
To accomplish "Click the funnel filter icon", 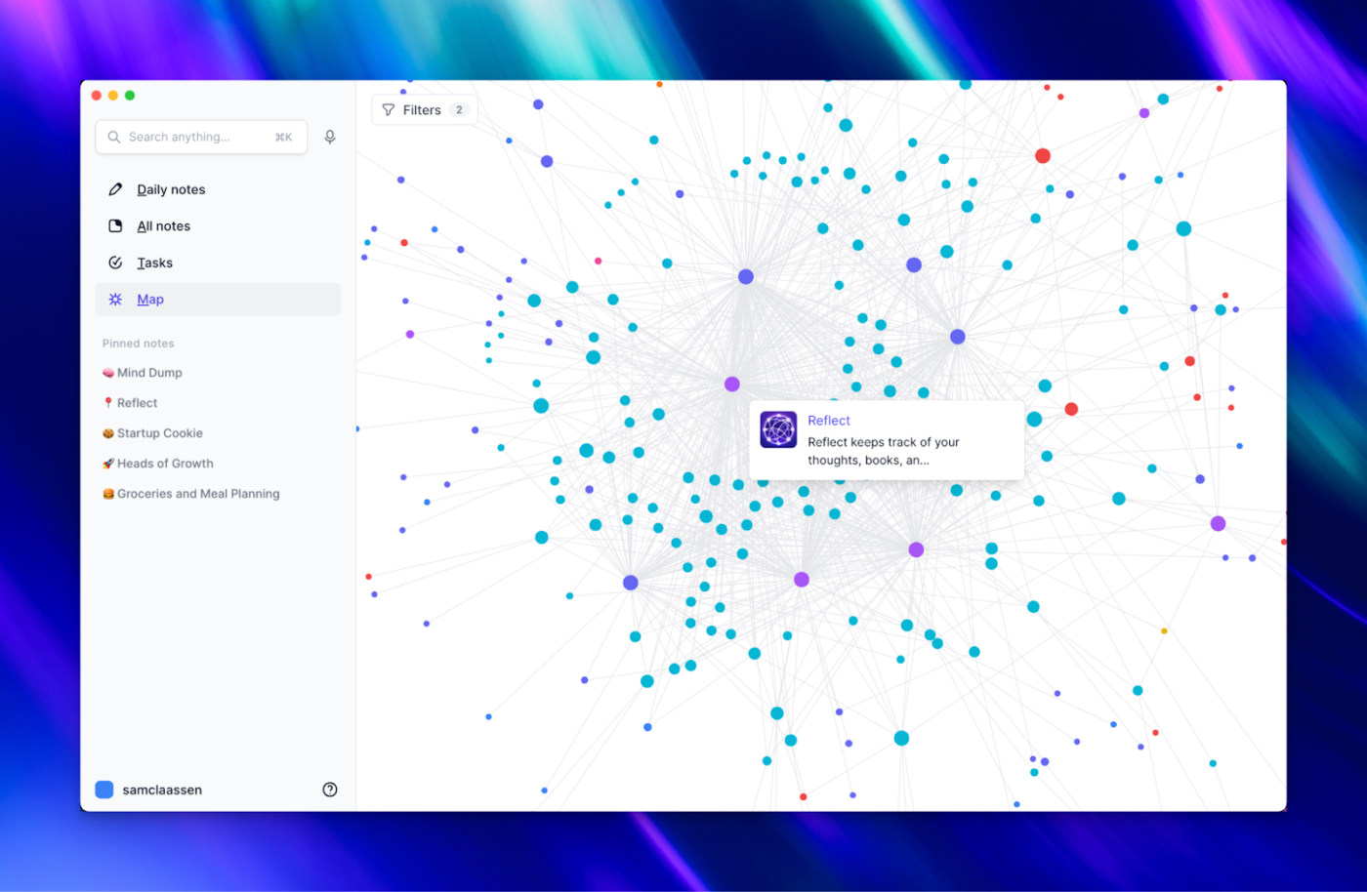I will [389, 110].
